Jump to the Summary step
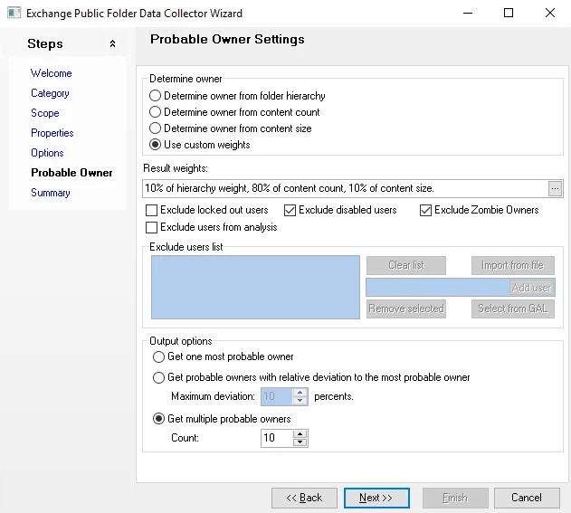The height and width of the screenshot is (513, 571). [x=51, y=193]
